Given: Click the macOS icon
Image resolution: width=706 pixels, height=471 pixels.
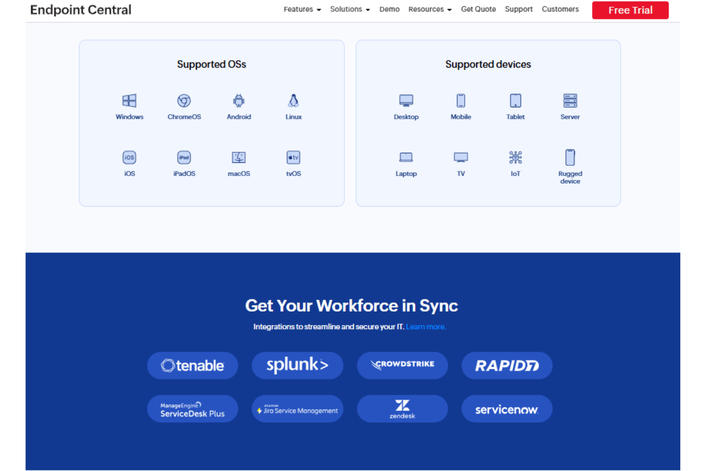Looking at the screenshot, I should (239, 157).
